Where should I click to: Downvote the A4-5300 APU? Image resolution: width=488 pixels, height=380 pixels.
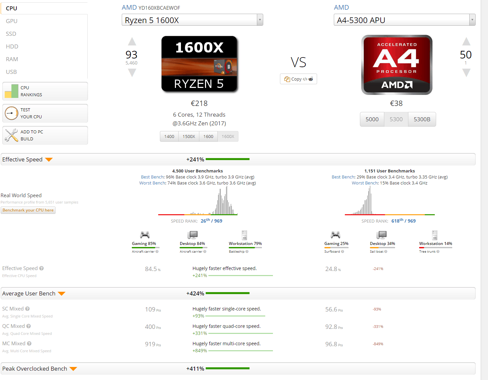pyautogui.click(x=466, y=73)
